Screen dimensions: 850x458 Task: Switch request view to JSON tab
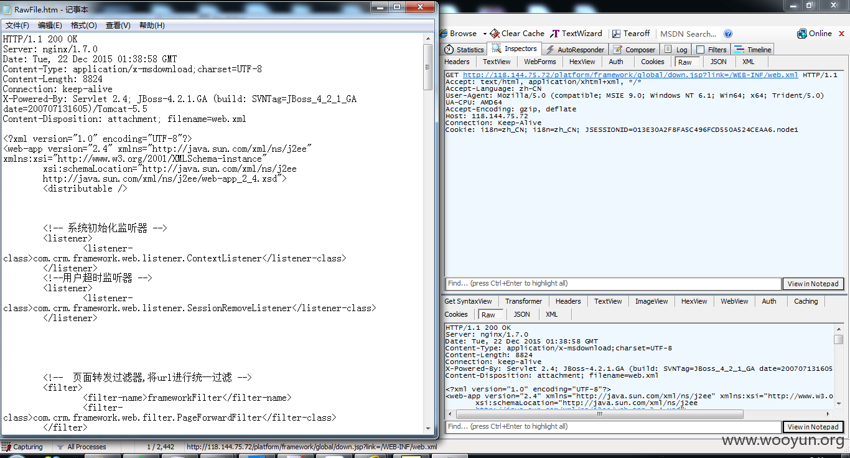tap(718, 62)
